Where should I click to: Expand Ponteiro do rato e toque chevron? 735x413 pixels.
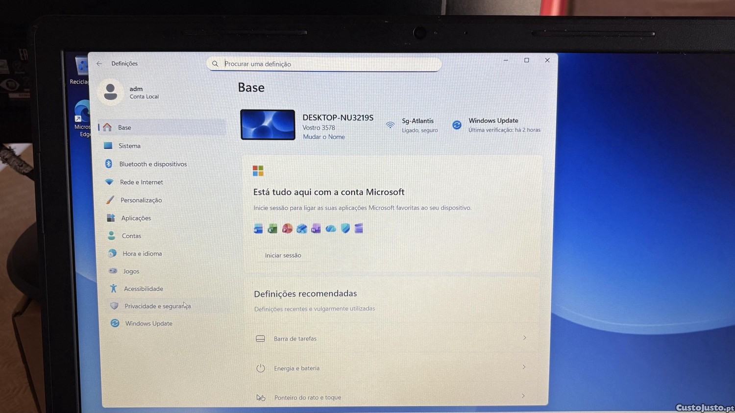523,396
